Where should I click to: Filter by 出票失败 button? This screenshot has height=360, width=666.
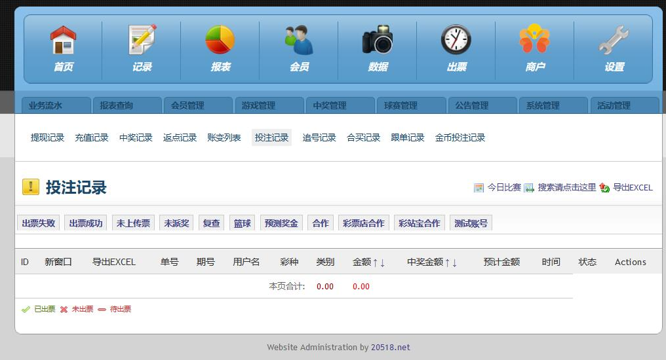[x=39, y=223]
